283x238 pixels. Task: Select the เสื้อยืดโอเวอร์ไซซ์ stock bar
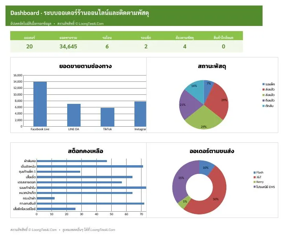(56, 209)
